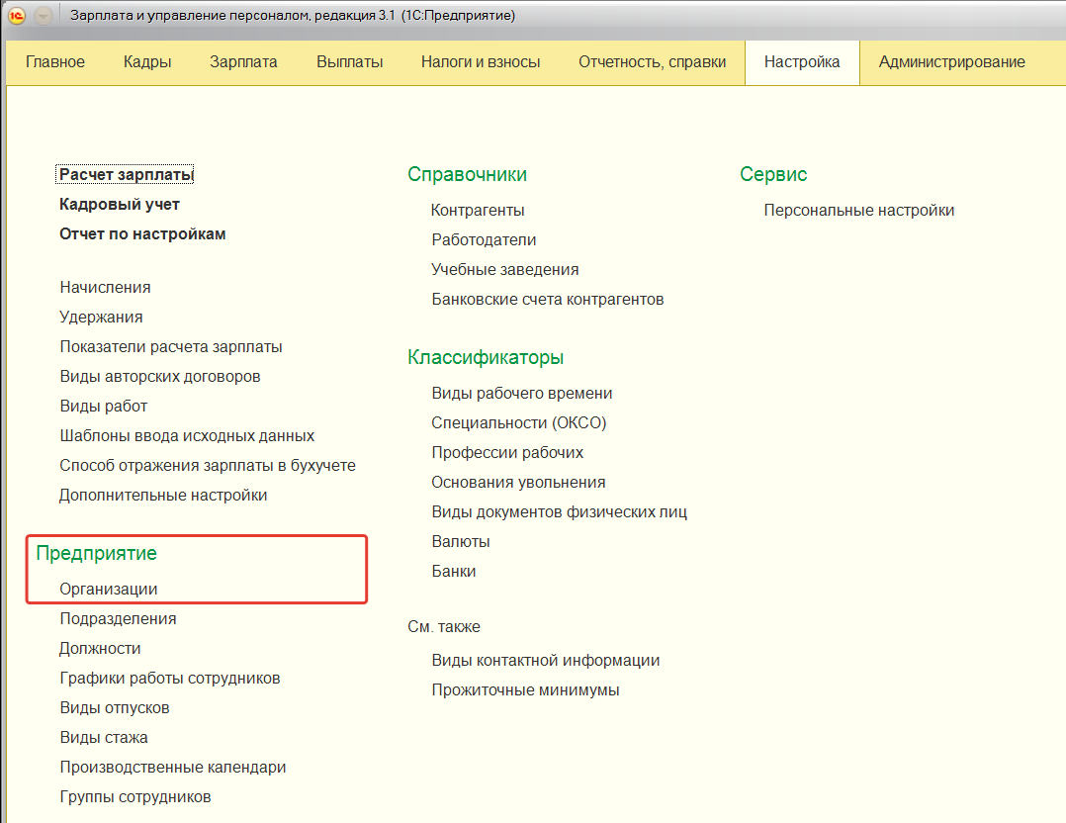Viewport: 1066px width, 823px height.
Task: Open the Виды отпусков list
Action: click(115, 707)
